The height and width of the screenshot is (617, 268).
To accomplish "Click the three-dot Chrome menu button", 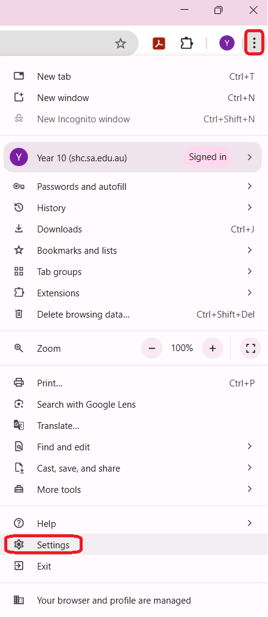I will [254, 43].
